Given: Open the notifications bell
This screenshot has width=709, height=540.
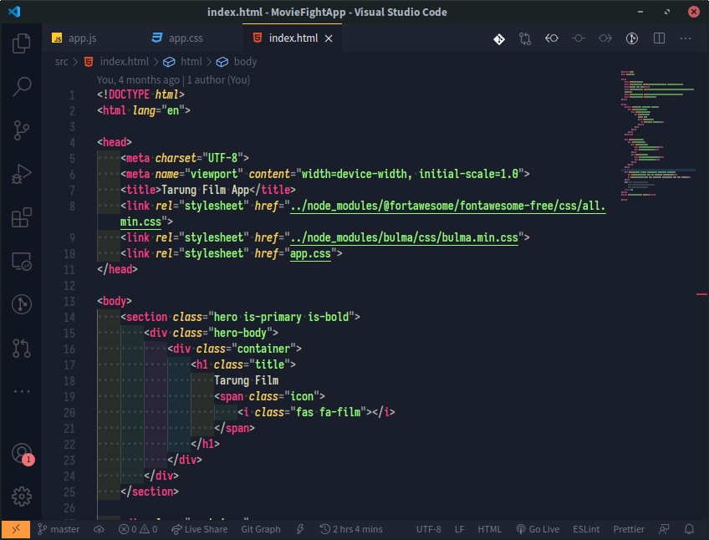Looking at the screenshot, I should pos(689,529).
